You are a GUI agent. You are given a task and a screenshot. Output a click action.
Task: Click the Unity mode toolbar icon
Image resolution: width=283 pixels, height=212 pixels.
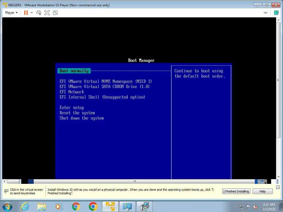(x=55, y=13)
